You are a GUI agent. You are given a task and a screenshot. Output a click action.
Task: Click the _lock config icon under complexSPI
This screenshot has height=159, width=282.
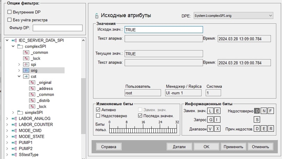[26, 58]
